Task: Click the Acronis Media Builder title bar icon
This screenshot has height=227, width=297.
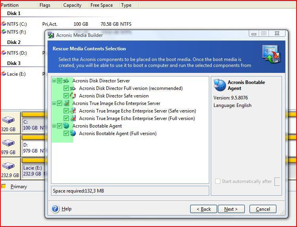Action: point(51,35)
